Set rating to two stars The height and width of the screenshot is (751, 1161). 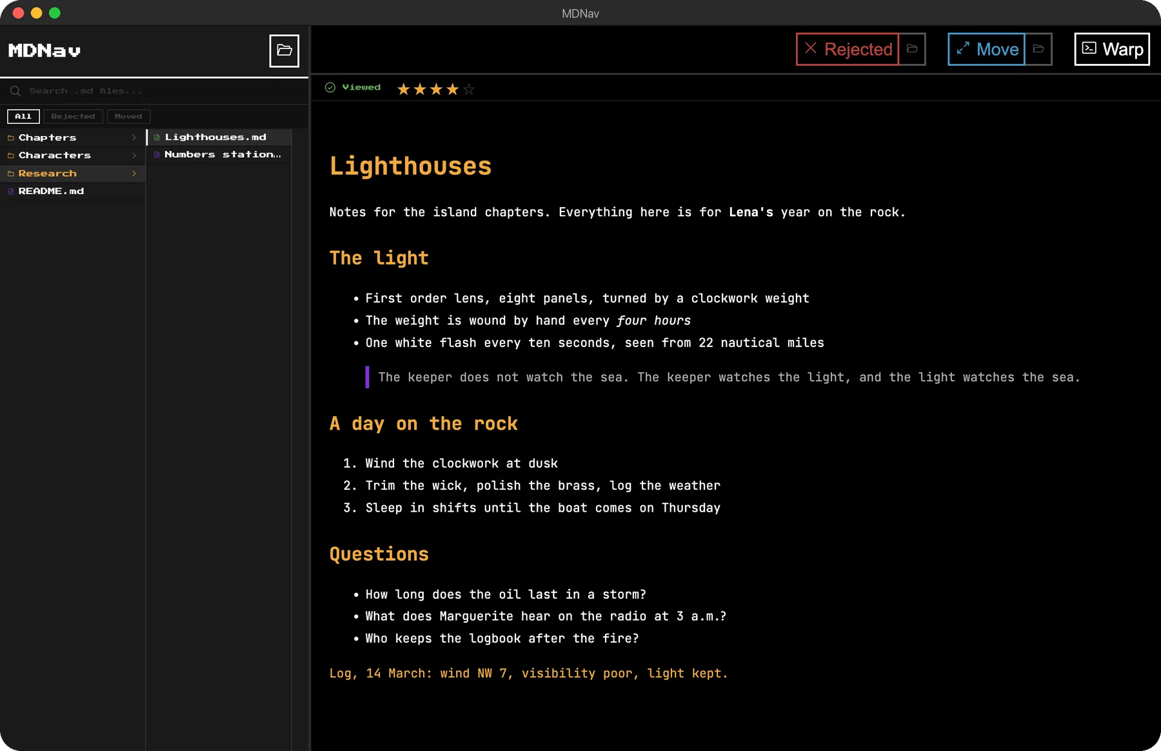(x=420, y=89)
